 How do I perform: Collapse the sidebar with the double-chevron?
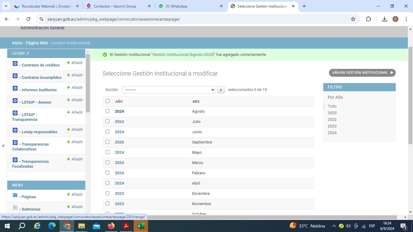pyautogui.click(x=3, y=146)
